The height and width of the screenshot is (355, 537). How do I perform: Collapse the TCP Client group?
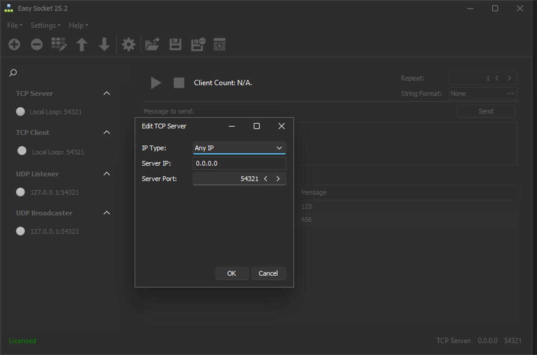pos(107,132)
